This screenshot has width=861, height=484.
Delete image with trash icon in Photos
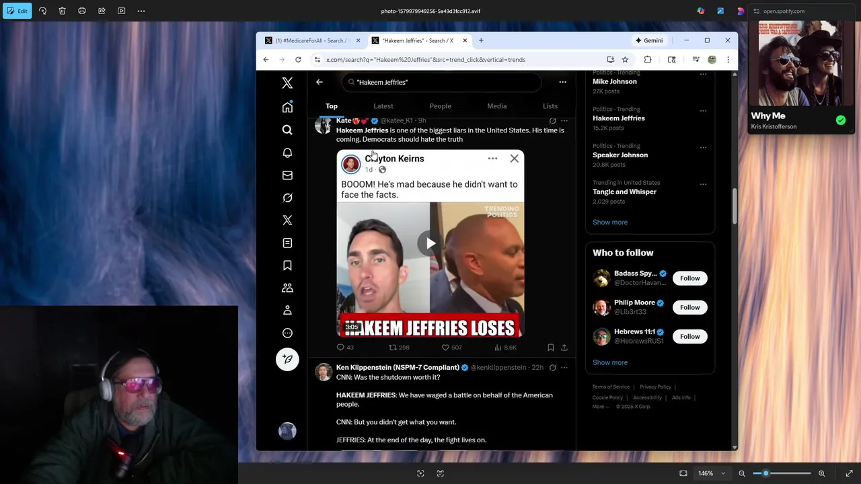(62, 11)
